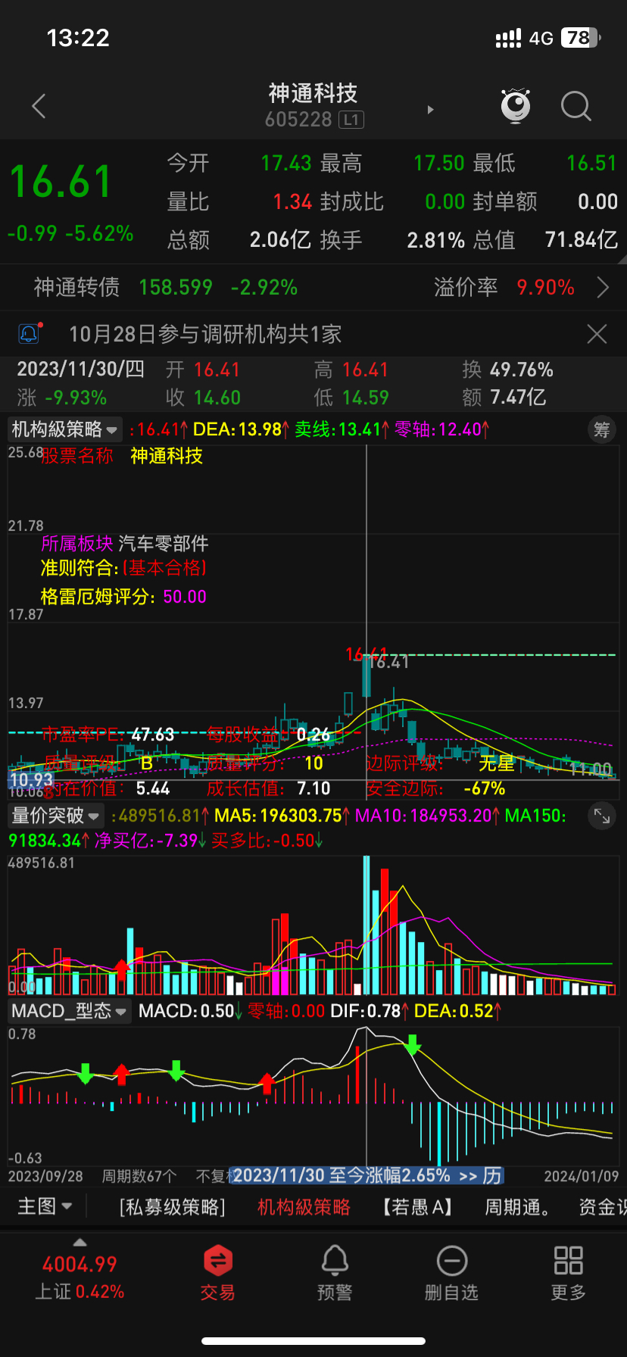This screenshot has width=627, height=1357.
Task: Open the search magnifier icon
Action: 576,107
